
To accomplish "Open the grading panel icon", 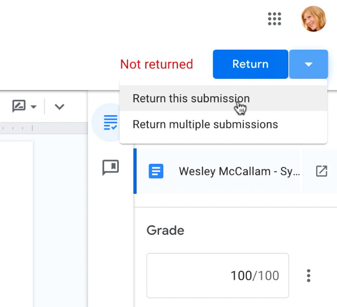I will 111,122.
